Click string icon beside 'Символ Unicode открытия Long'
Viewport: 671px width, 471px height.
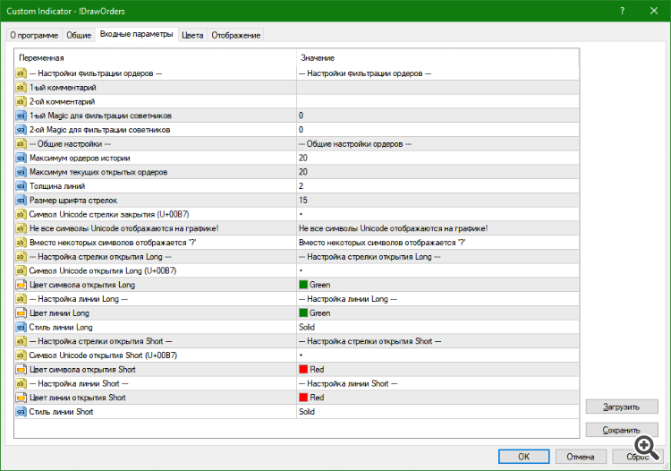[x=21, y=270]
